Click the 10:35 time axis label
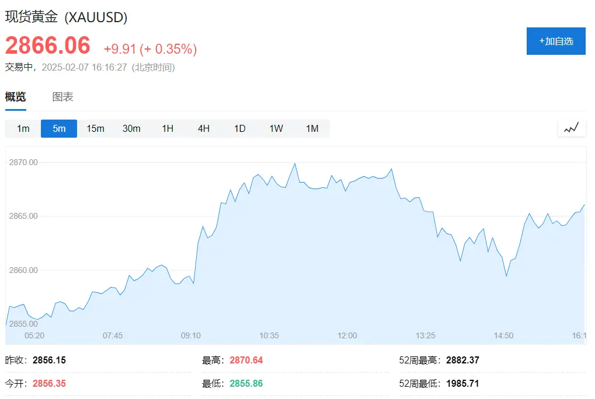595x399 pixels. pyautogui.click(x=269, y=335)
